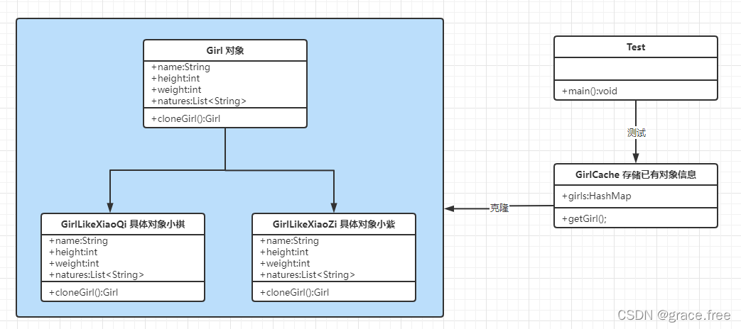Screen dimensions: 741x329
Task: Click '+height:int' in GirlLikeXiaoZi box
Action: (284, 252)
